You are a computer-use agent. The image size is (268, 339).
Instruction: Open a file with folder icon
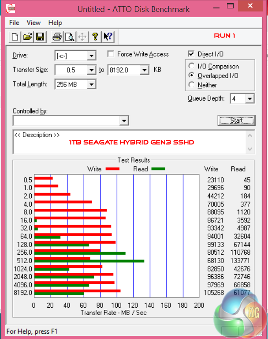point(27,37)
